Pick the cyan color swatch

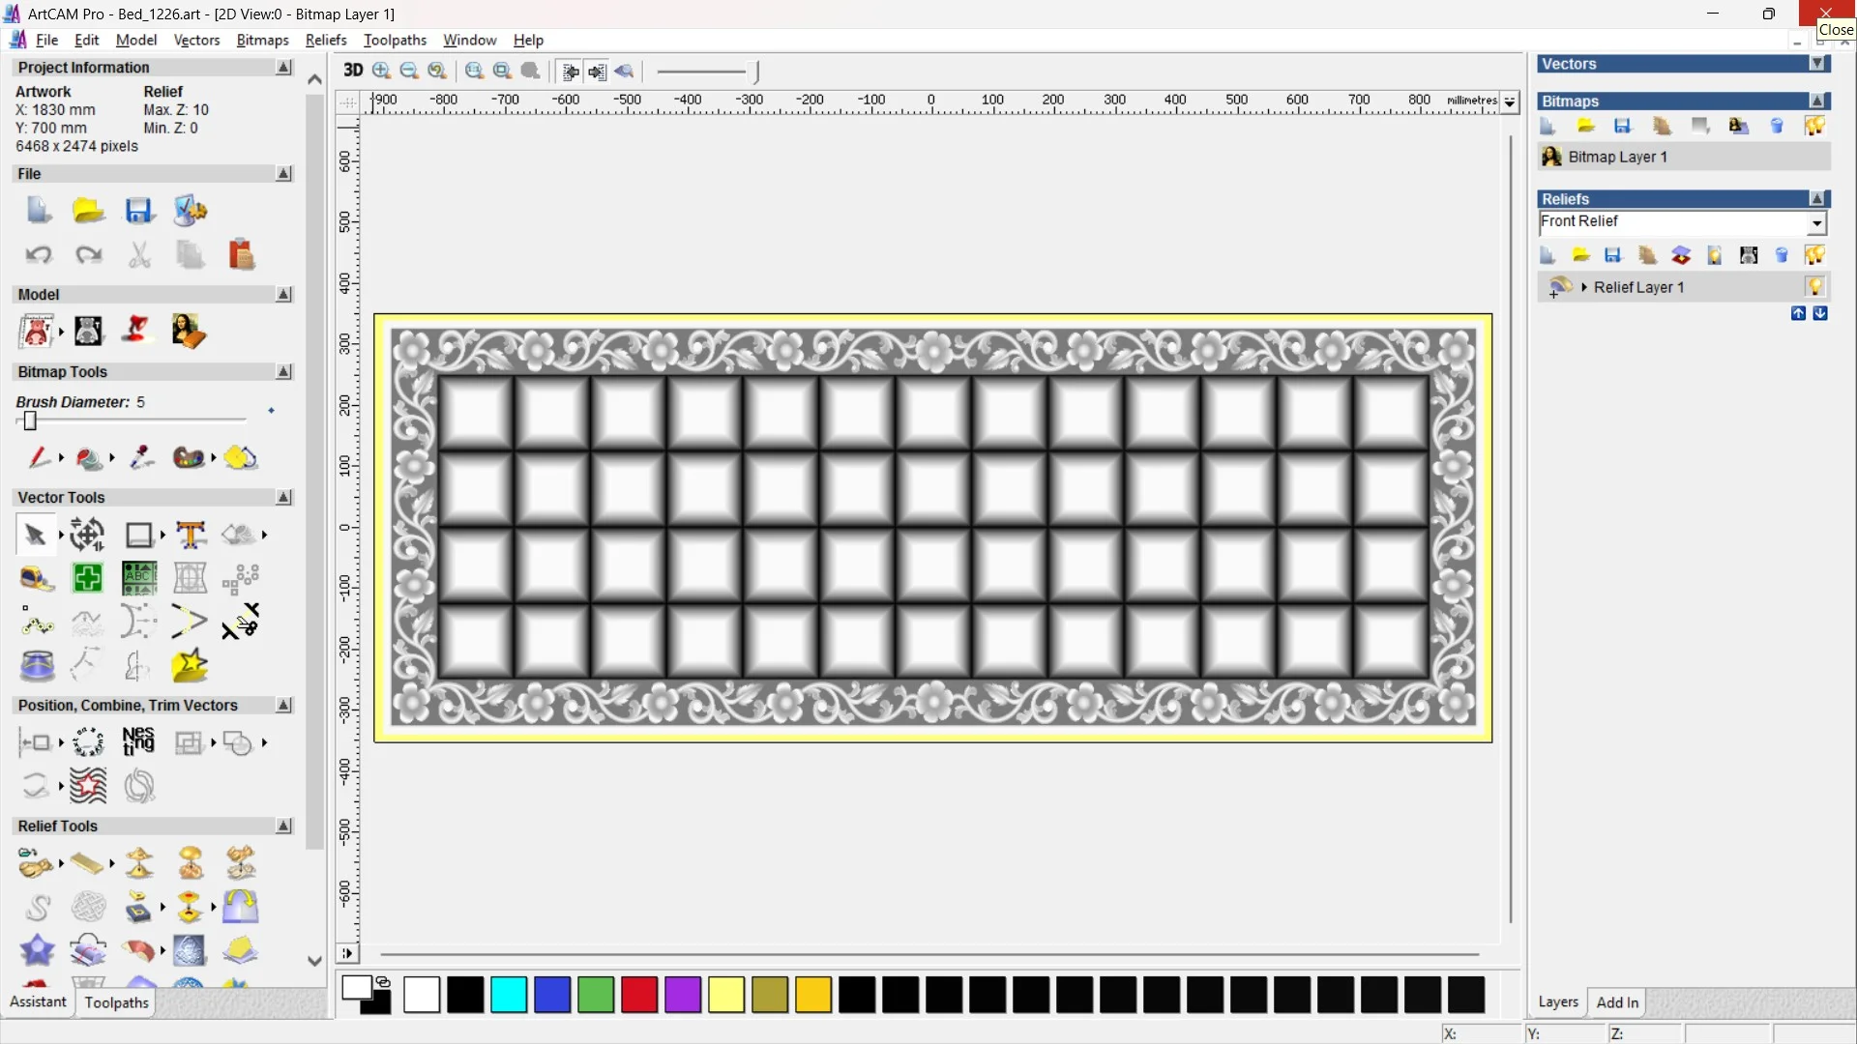coord(509,995)
